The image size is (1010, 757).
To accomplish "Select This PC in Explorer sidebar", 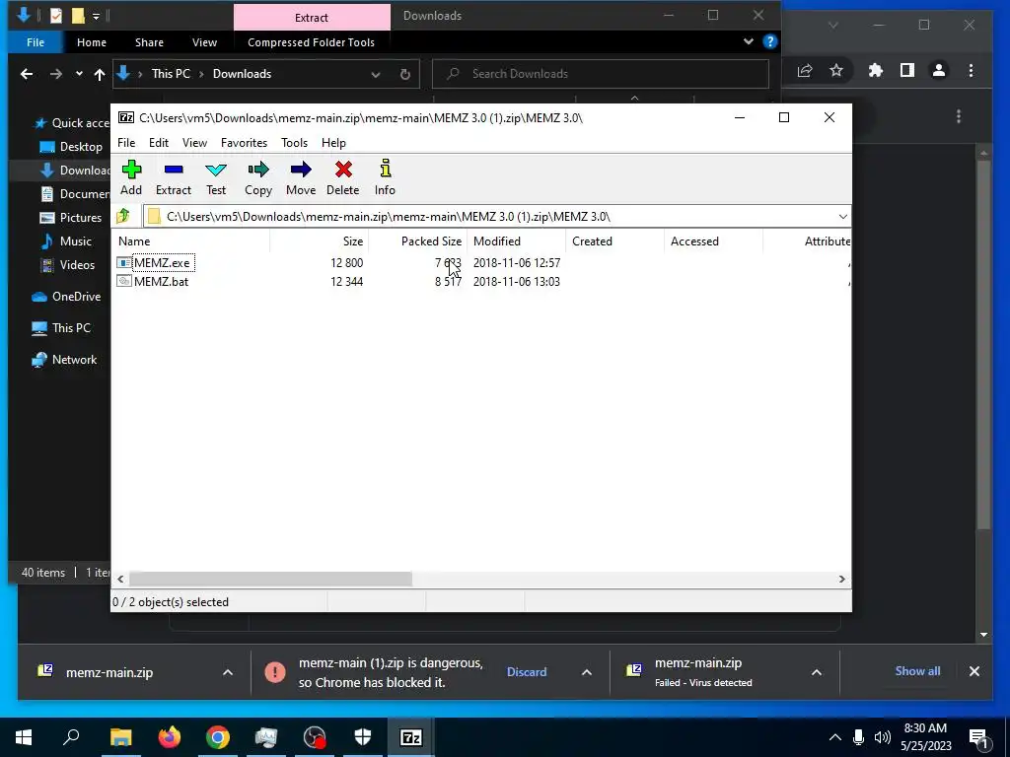I will [62, 328].
